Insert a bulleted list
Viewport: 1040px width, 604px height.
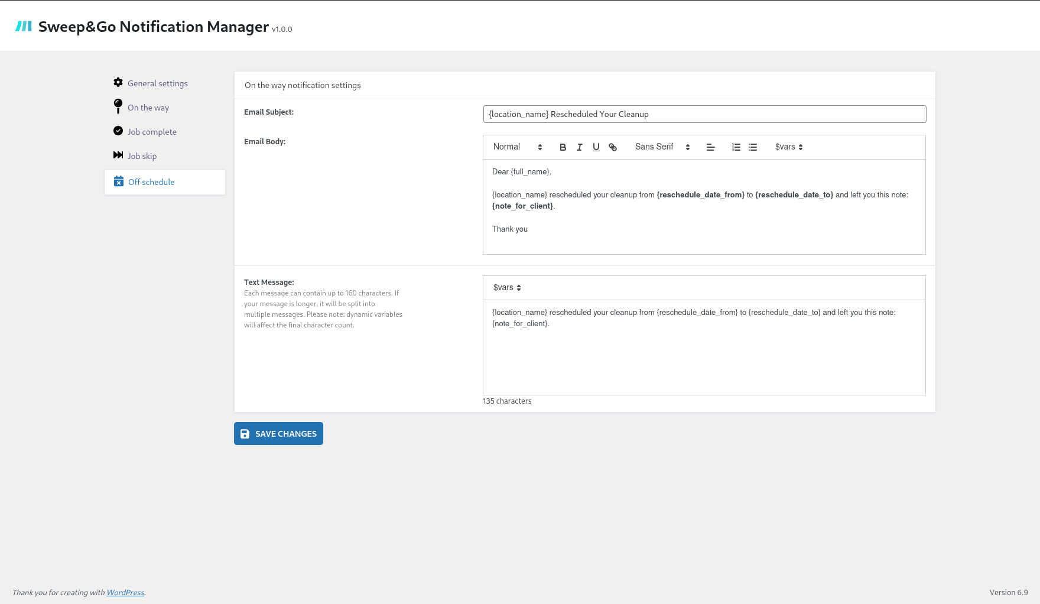752,147
